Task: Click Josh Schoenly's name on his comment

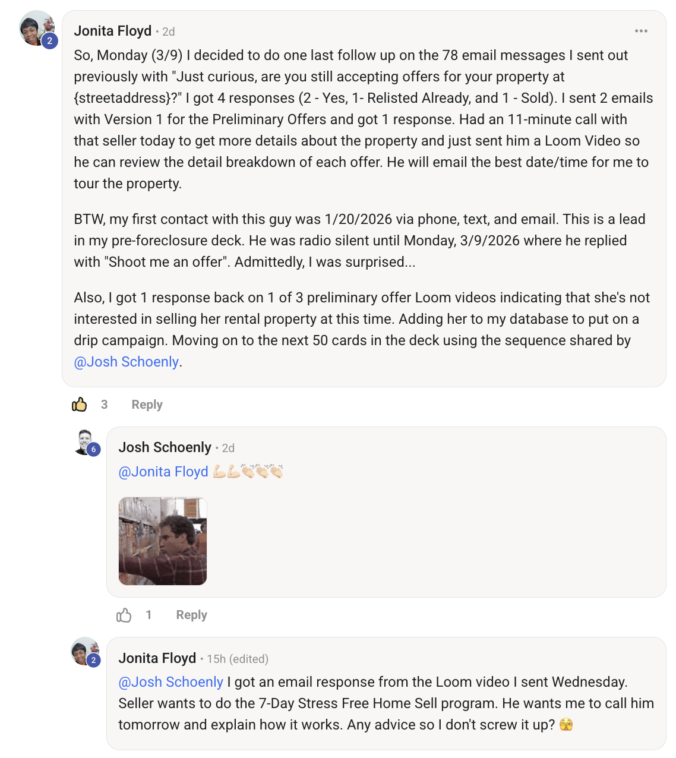Action: coord(166,447)
